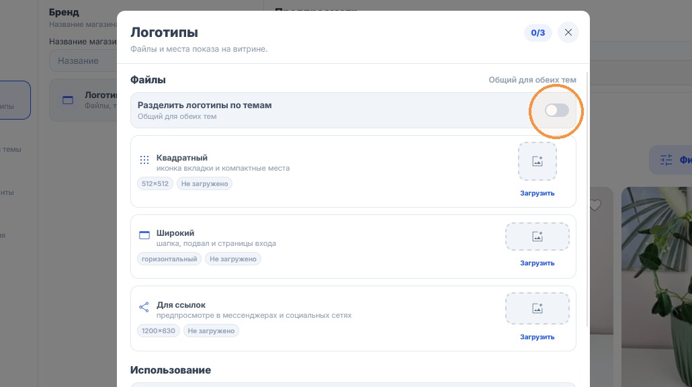Click the share icon beside Для ссылок
The width and height of the screenshot is (692, 387).
pos(144,307)
